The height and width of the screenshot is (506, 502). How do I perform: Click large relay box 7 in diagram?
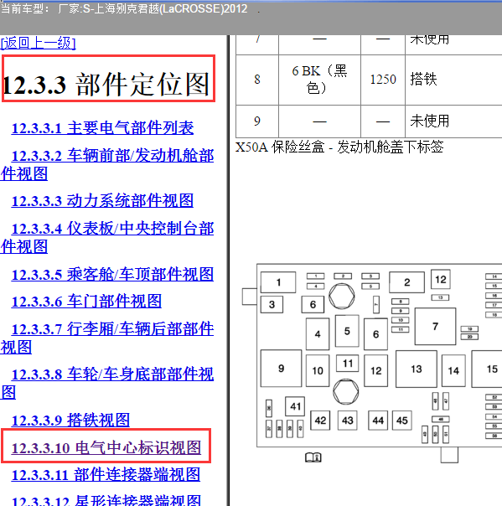435,326
